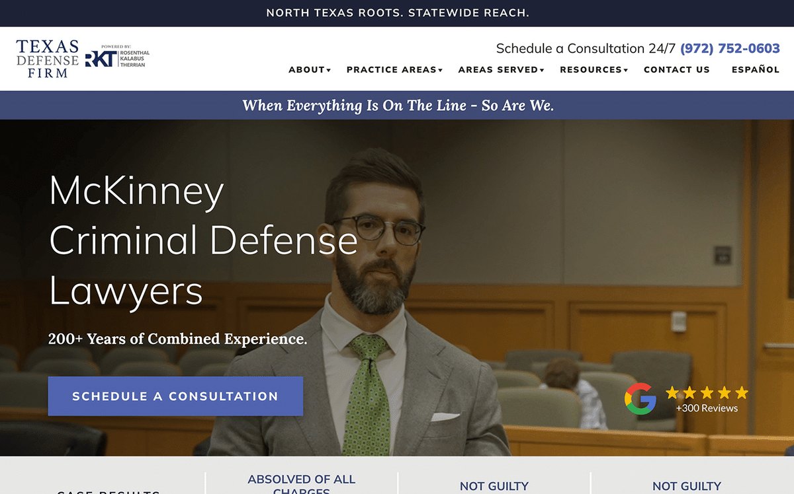Go to the Contact Us page
This screenshot has width=794, height=494.
click(x=677, y=69)
